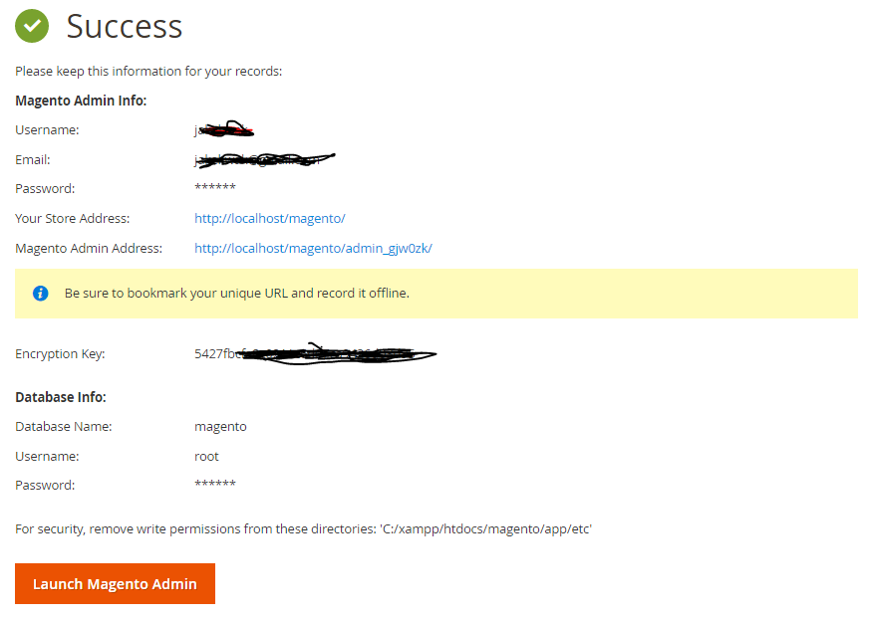The width and height of the screenshot is (871, 622).
Task: Open the Magento Admin Address admin_gjw0zk link
Action: coord(313,248)
